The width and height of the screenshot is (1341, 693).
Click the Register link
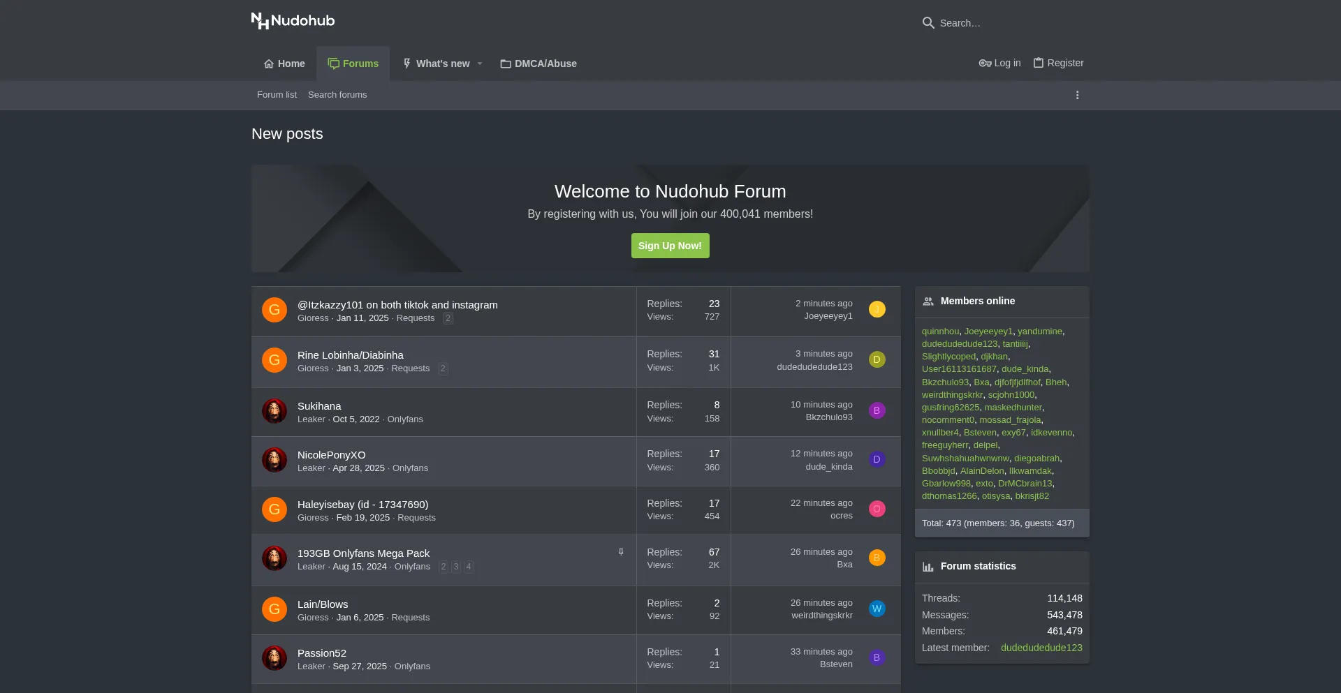click(x=1058, y=63)
